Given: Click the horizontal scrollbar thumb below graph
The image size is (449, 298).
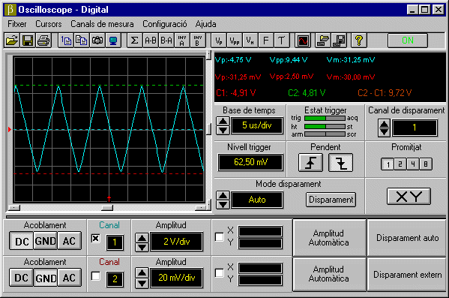Looking at the screenshot, I should click(107, 208).
